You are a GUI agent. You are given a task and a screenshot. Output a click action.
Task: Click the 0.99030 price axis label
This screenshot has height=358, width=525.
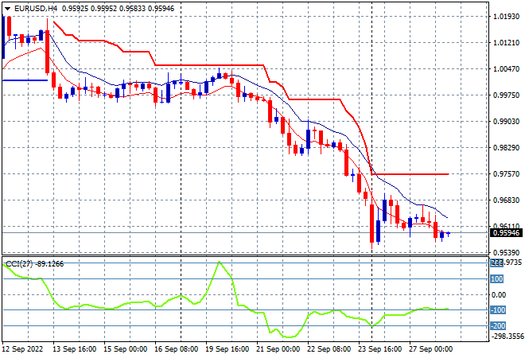pos(506,121)
